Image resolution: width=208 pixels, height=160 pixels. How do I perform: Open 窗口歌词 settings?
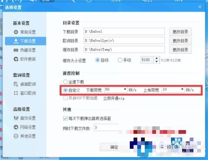click(28, 93)
